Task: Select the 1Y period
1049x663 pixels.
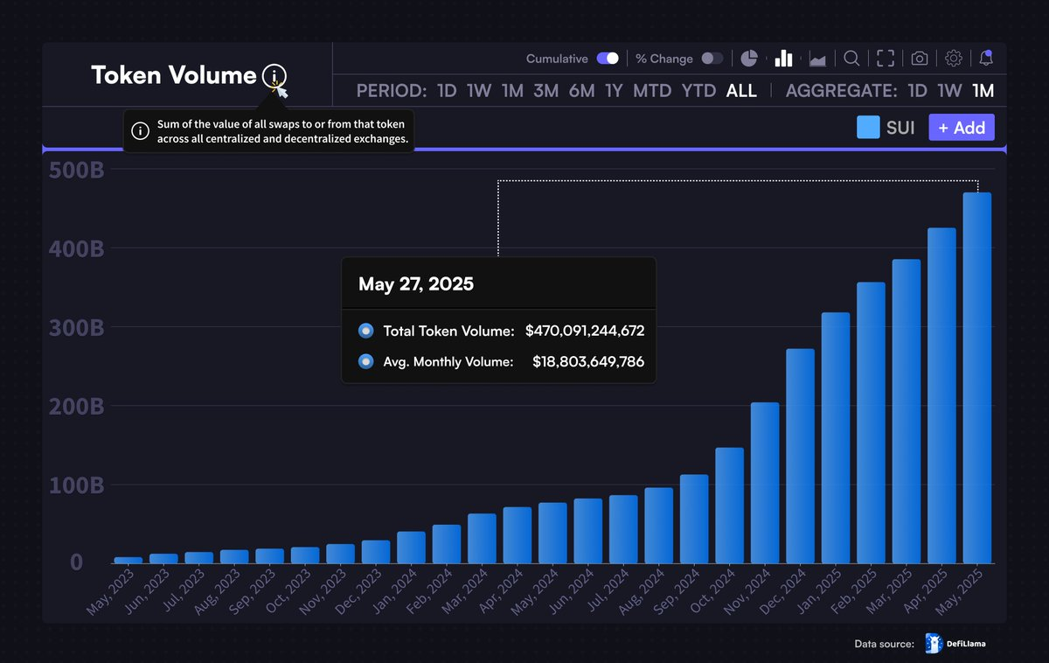Action: 615,90
